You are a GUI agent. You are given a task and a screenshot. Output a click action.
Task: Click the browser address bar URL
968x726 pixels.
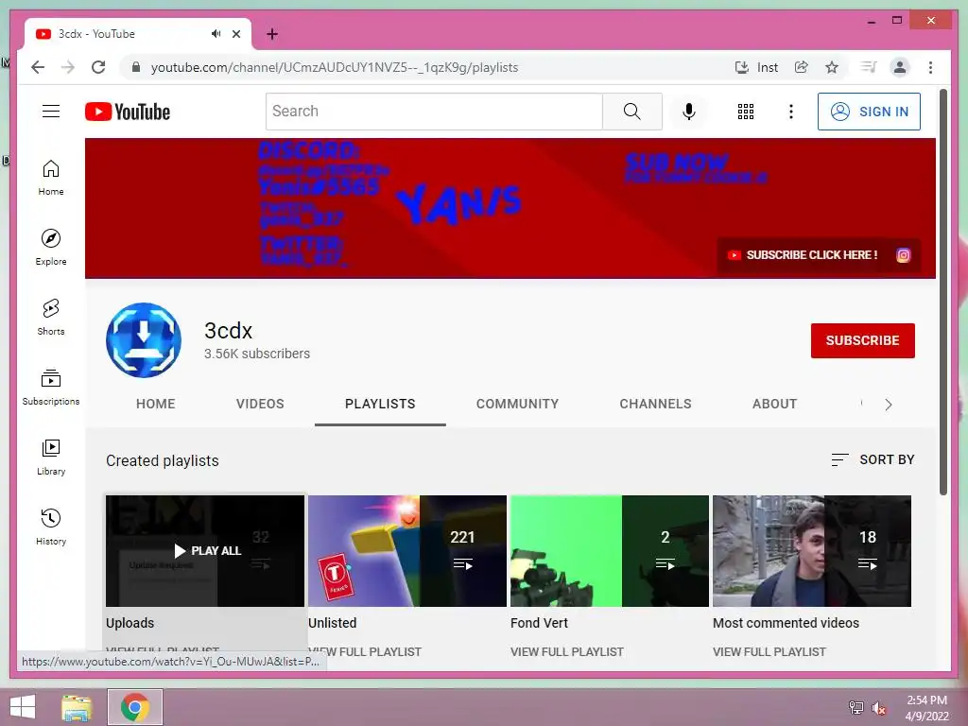click(x=335, y=67)
